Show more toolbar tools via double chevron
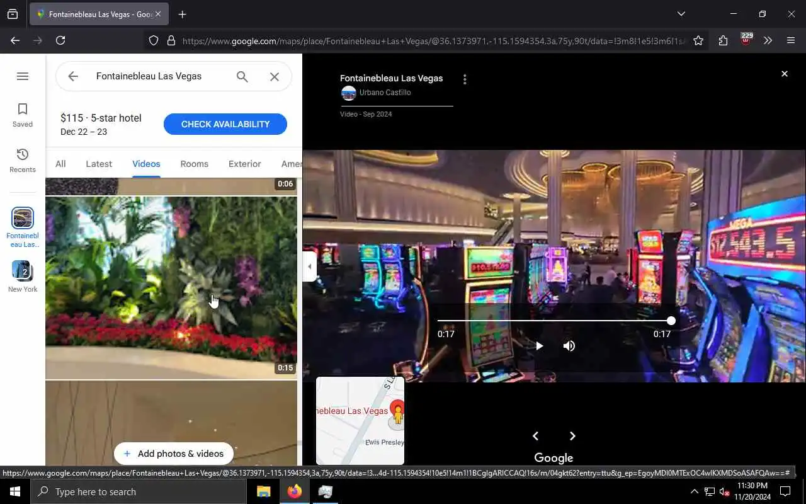The image size is (806, 504). 768,40
